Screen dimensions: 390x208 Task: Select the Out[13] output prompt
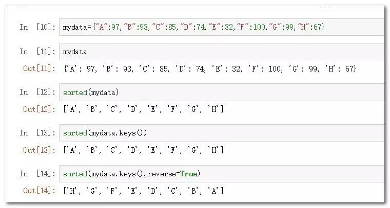[40, 150]
